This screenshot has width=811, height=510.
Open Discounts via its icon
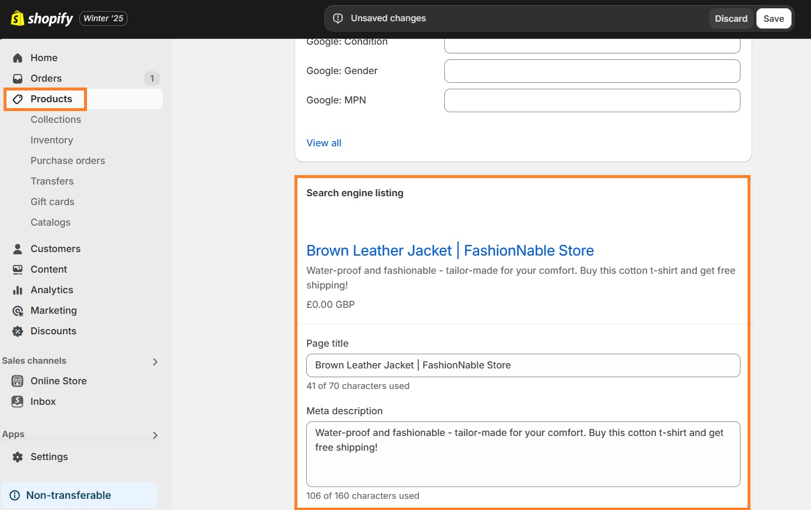coord(17,331)
